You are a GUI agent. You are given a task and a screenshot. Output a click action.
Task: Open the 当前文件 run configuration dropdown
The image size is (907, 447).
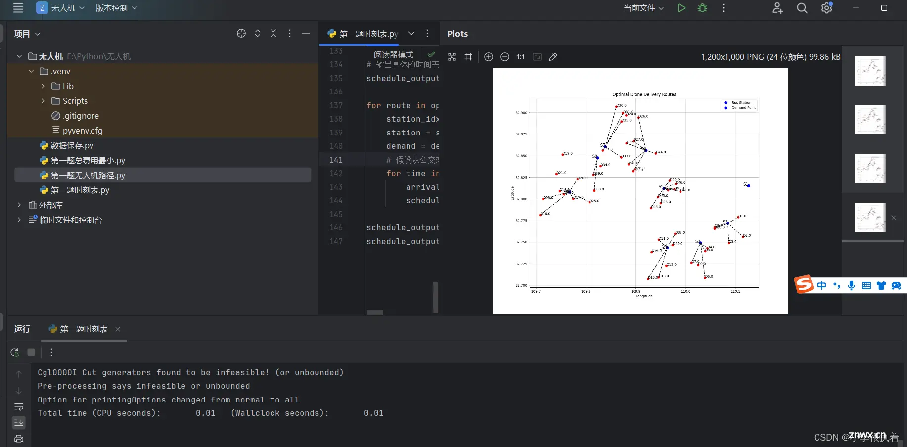point(643,8)
